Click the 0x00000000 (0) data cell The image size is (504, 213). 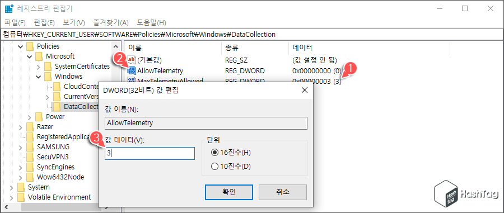(x=316, y=70)
